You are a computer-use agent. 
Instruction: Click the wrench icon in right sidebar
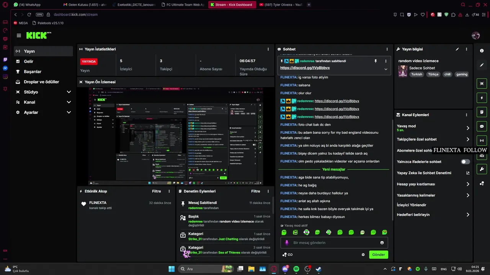click(x=482, y=169)
